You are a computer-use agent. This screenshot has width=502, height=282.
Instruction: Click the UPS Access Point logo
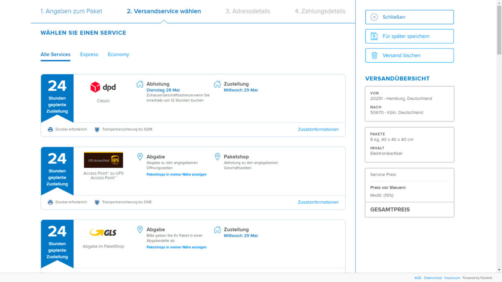coord(103,160)
